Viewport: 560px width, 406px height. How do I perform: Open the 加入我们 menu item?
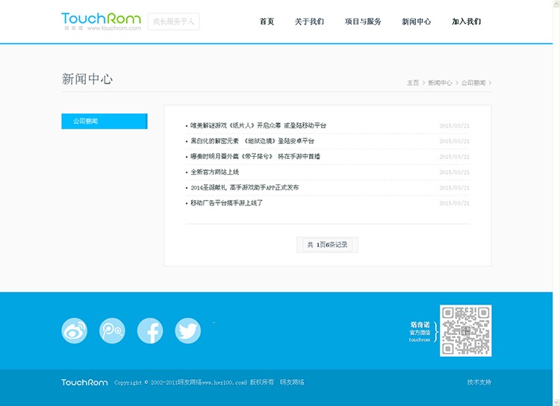pyautogui.click(x=467, y=22)
